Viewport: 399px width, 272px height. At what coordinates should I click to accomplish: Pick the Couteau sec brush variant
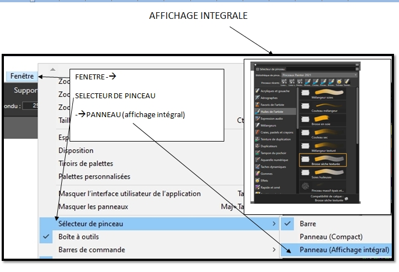tap(323, 133)
